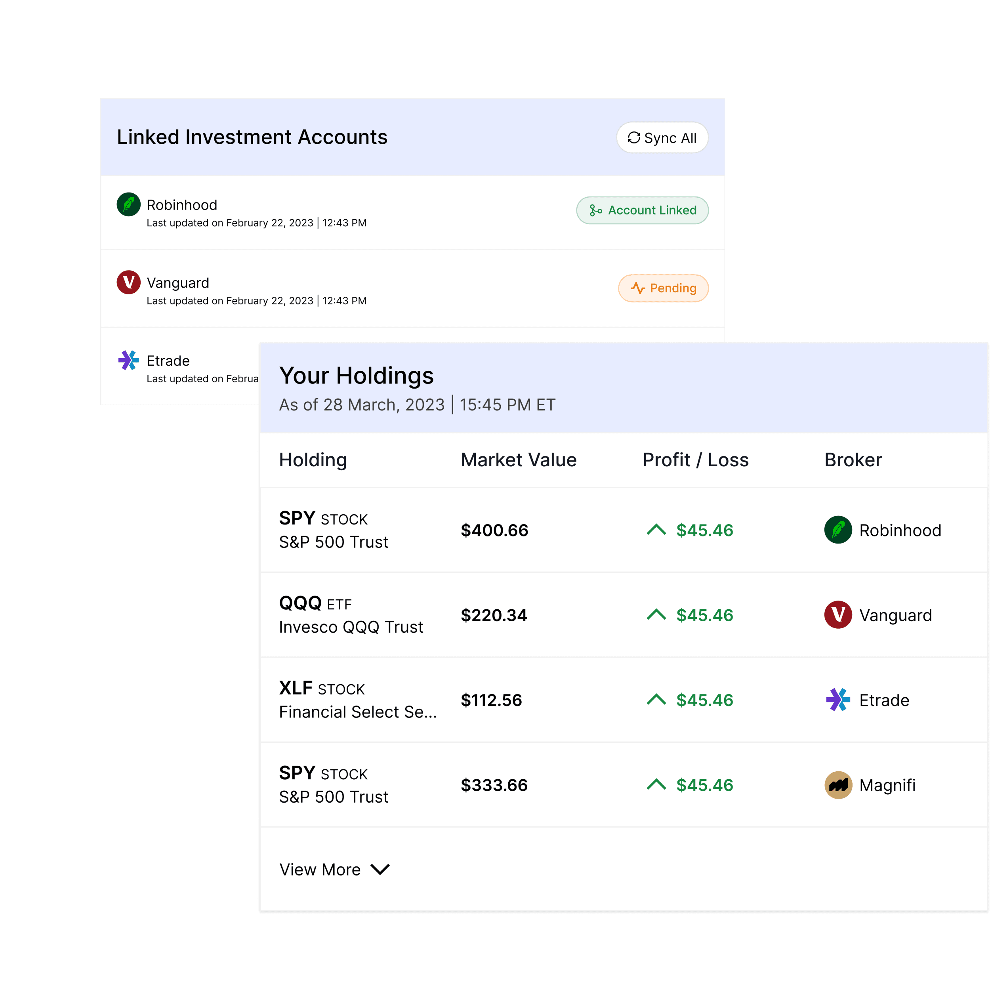
Task: Click the Market Value column header
Action: pyautogui.click(x=519, y=460)
